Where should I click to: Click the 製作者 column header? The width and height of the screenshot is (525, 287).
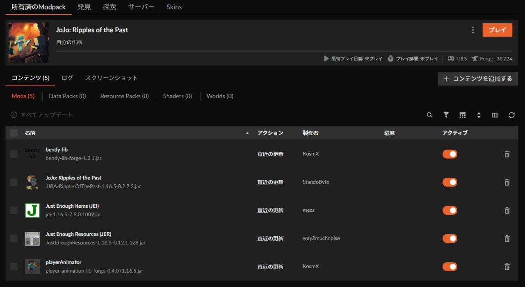pos(310,133)
